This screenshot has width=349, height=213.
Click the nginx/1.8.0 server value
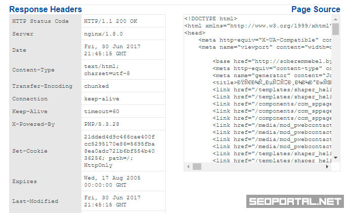coord(103,34)
